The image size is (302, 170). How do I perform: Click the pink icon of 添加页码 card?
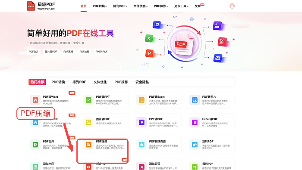[142, 166]
